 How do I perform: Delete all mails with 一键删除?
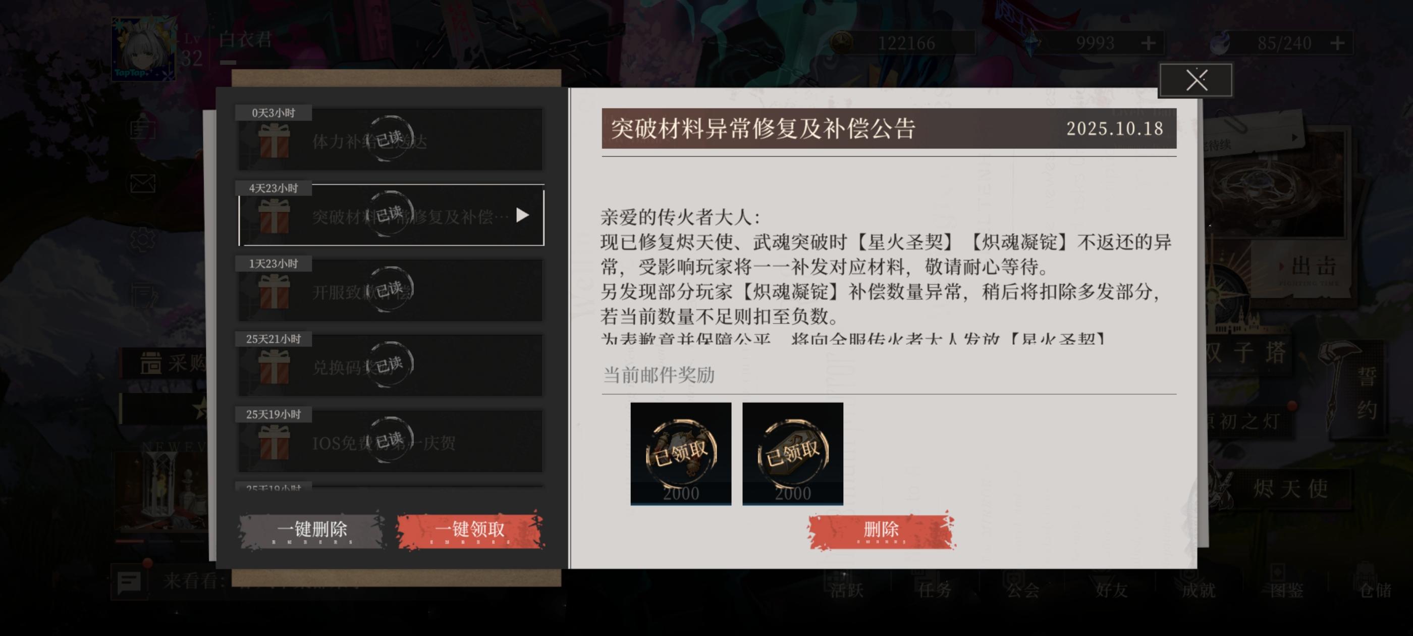click(312, 530)
